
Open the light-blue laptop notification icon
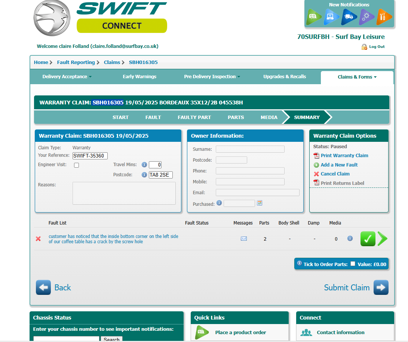[x=331, y=17]
